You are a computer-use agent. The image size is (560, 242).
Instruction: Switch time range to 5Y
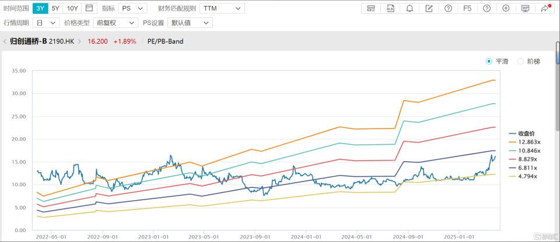55,8
